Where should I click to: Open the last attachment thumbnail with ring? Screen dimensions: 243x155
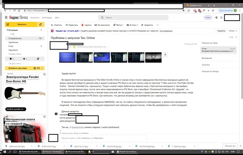click(x=153, y=57)
